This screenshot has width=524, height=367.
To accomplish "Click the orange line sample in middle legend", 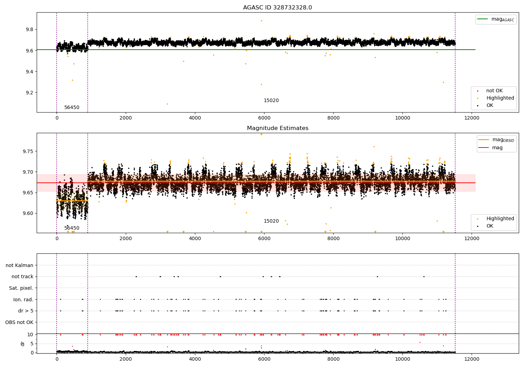I will (x=484, y=140).
